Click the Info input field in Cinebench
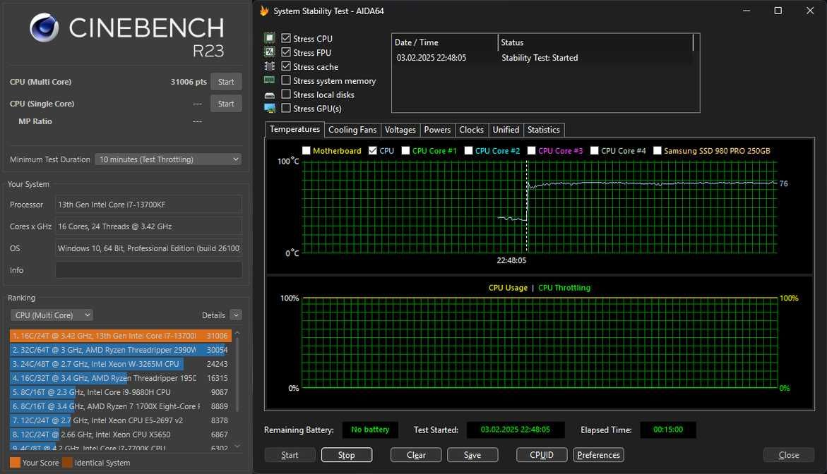The height and width of the screenshot is (474, 827). pyautogui.click(x=149, y=270)
